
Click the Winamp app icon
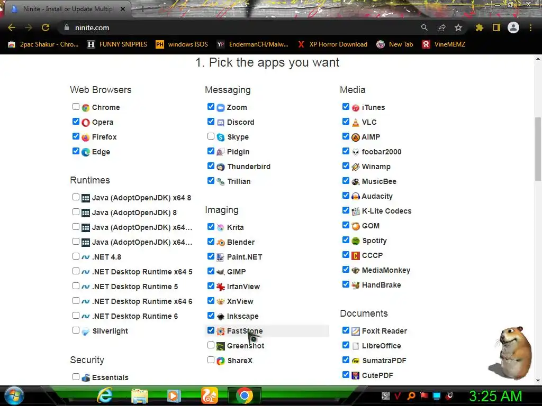coord(355,167)
